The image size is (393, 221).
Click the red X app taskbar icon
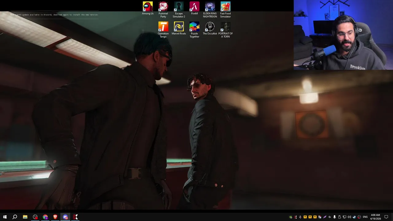[x=75, y=217]
